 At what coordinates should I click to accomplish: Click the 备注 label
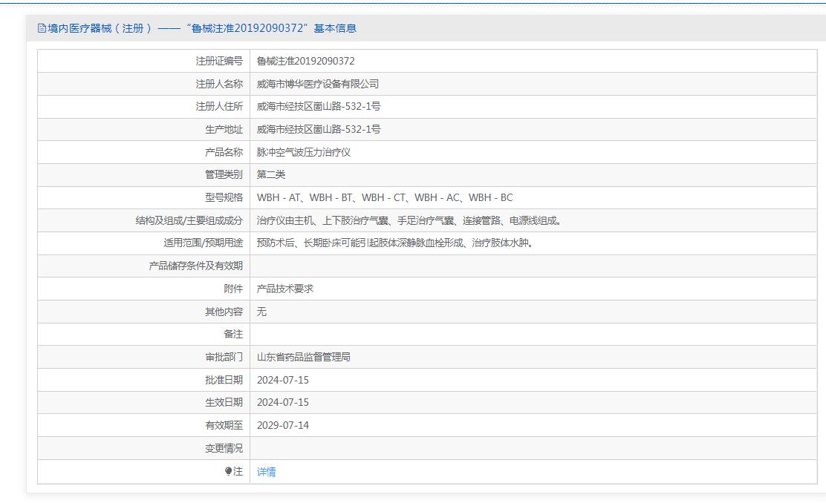pos(233,335)
